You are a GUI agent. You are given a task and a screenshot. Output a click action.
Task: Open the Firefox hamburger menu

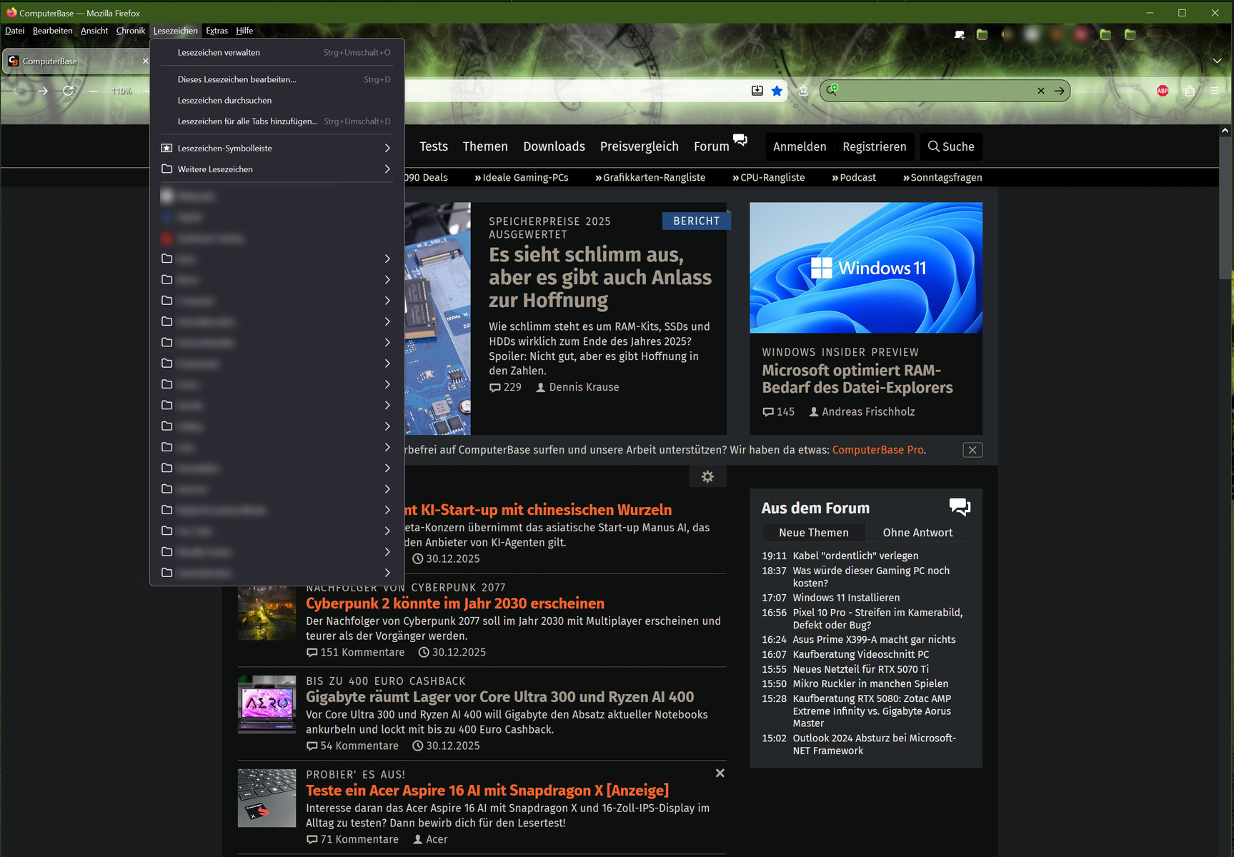tap(1215, 91)
